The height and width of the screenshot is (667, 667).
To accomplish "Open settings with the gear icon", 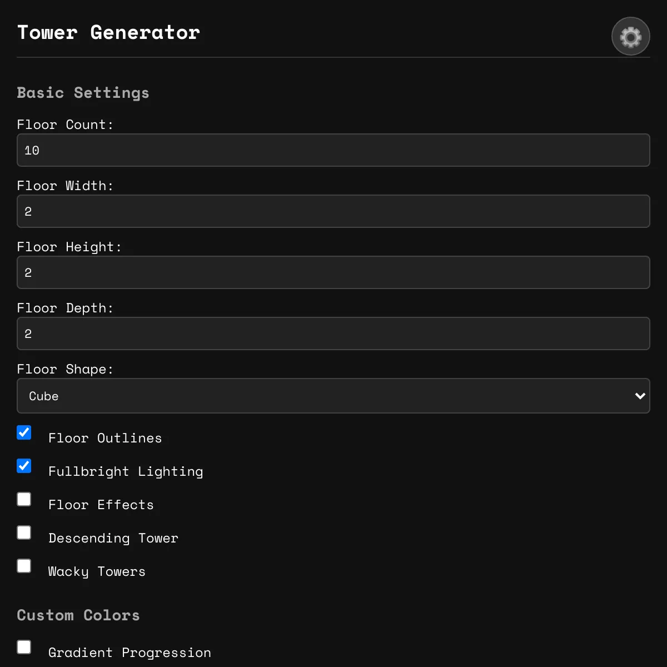I will pyautogui.click(x=630, y=37).
